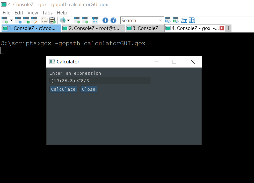Screen dimensions: 254x183
Task: Toggle the match case Zz icon
Action: pyautogui.click(x=184, y=20)
